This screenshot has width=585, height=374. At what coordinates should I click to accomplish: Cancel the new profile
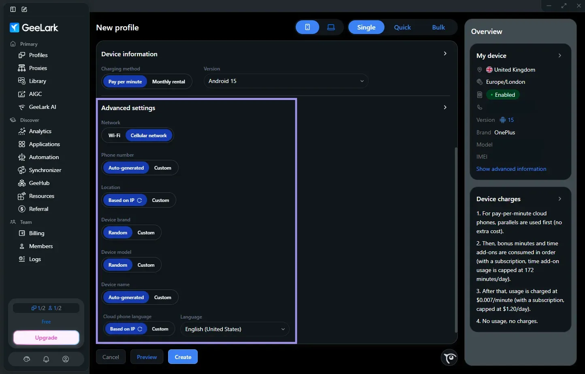click(111, 357)
